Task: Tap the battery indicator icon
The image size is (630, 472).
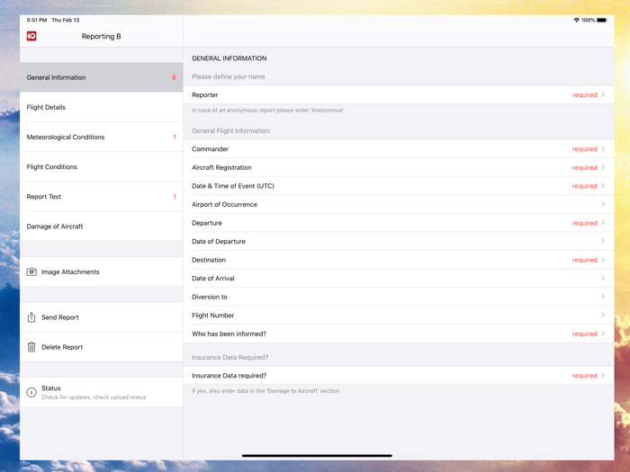Action: click(x=602, y=20)
